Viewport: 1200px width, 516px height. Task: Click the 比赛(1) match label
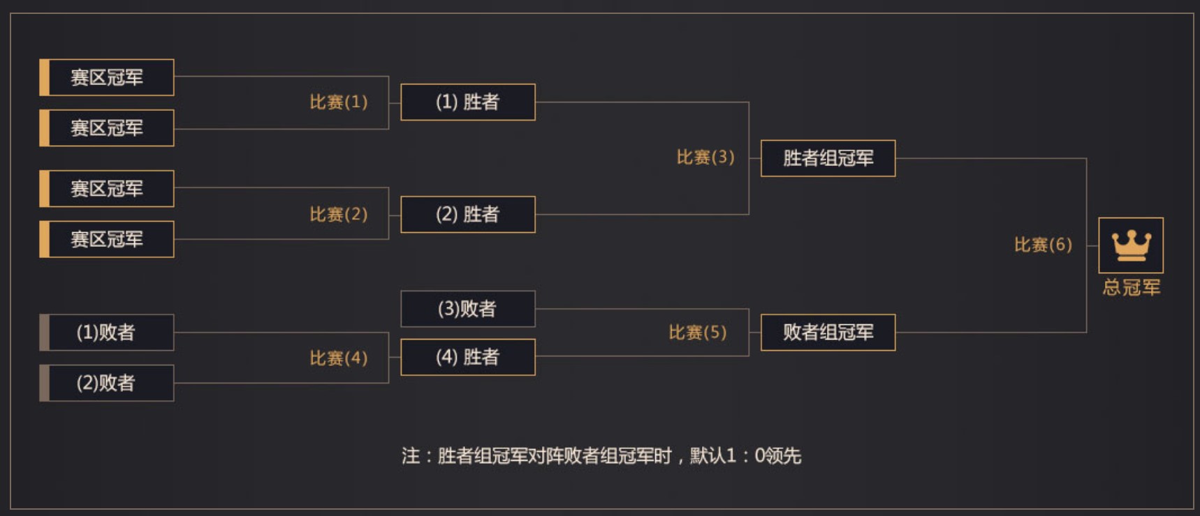point(338,103)
